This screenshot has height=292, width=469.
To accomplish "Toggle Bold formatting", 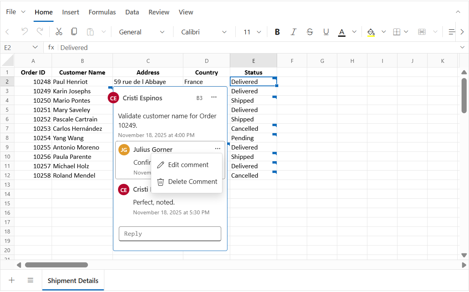I will pyautogui.click(x=277, y=32).
